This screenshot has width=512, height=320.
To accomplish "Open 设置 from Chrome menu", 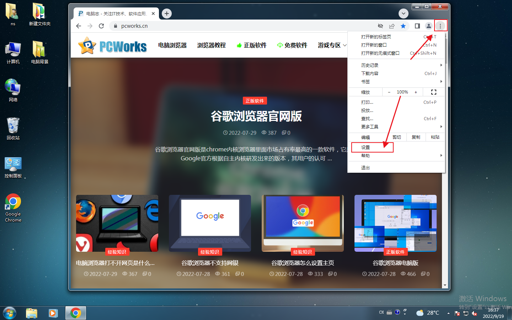I will pyautogui.click(x=396, y=148).
